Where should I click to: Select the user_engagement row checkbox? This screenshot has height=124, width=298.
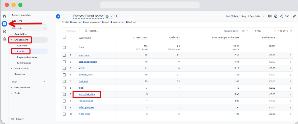[64, 62]
